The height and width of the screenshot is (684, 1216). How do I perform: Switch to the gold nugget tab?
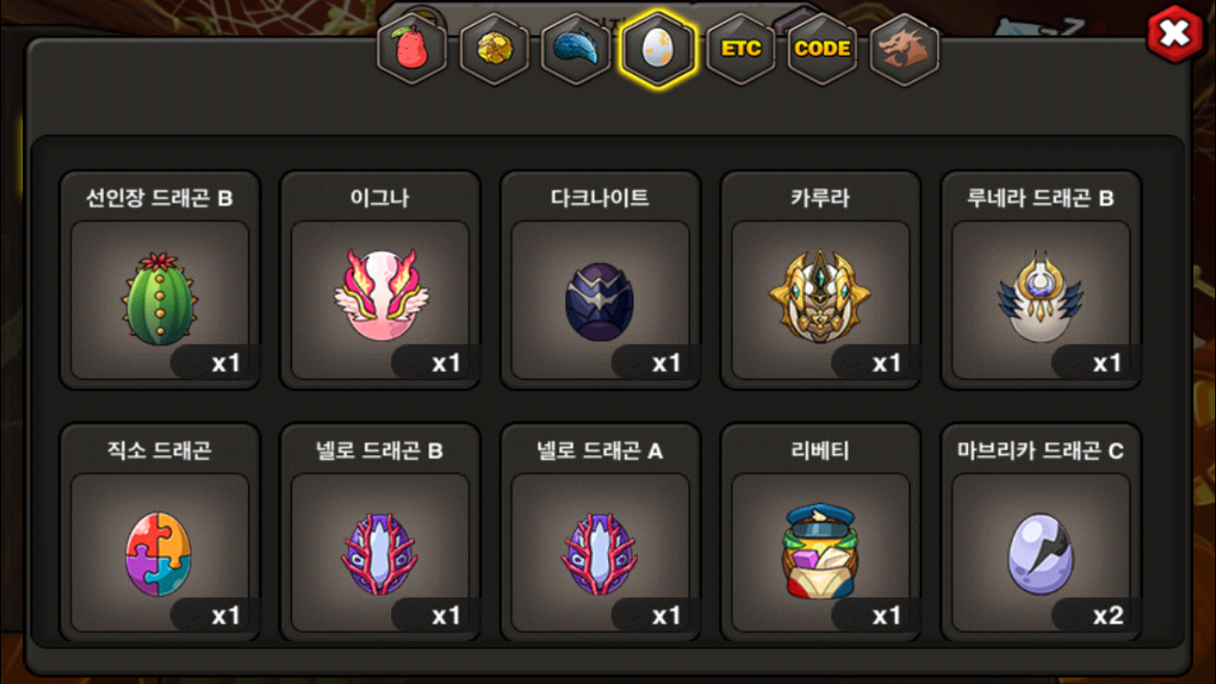coord(495,49)
